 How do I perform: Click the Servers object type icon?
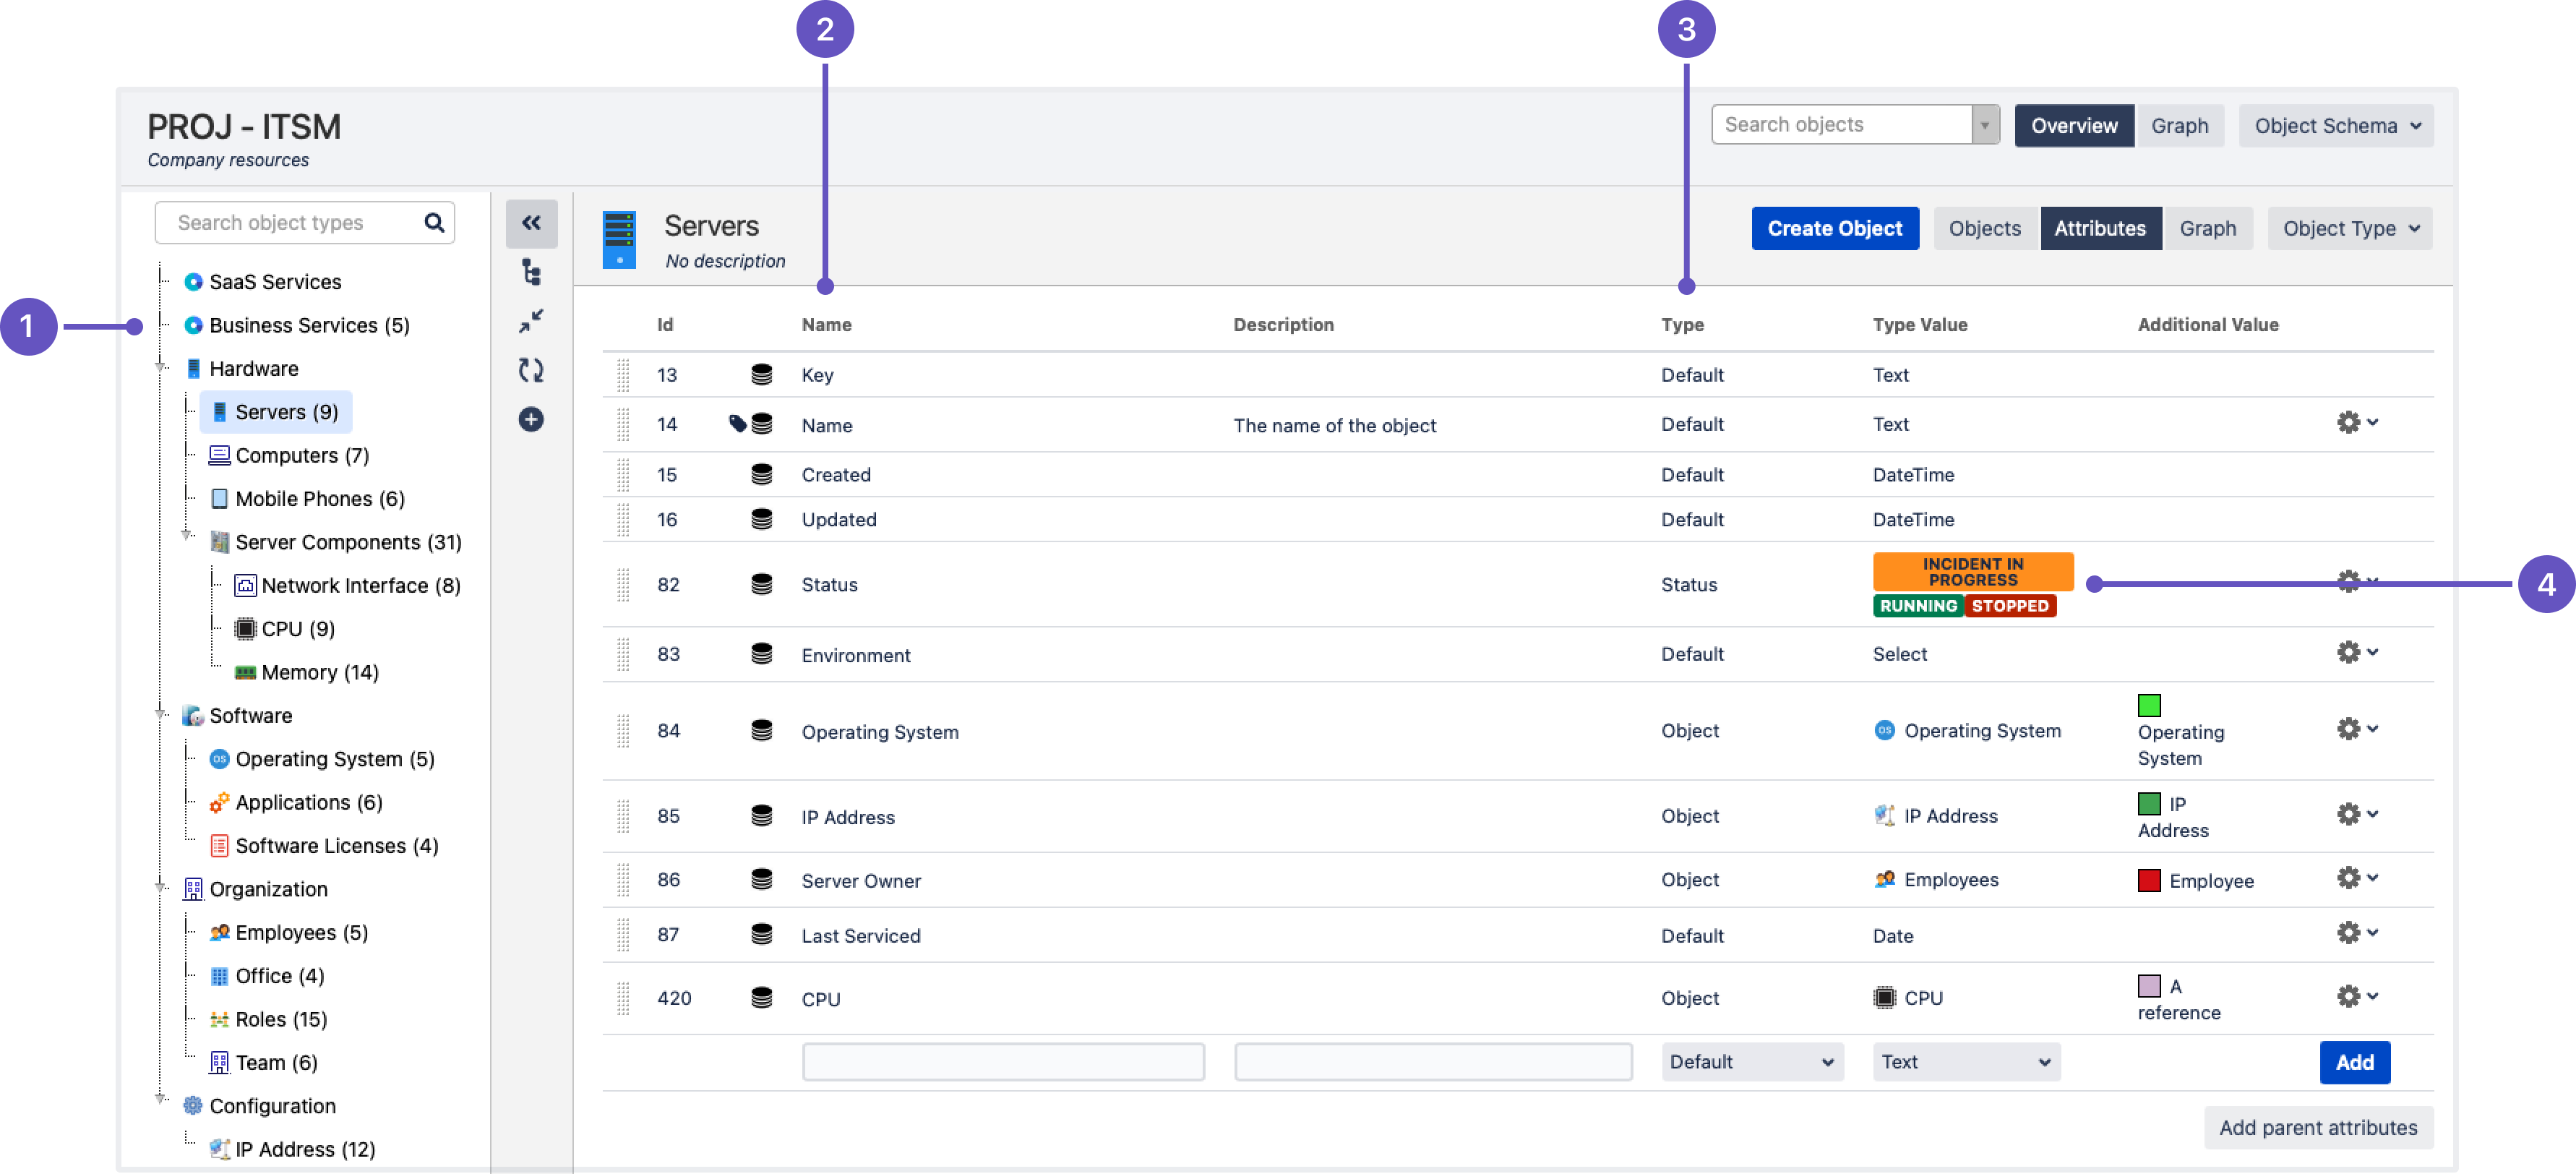619,239
